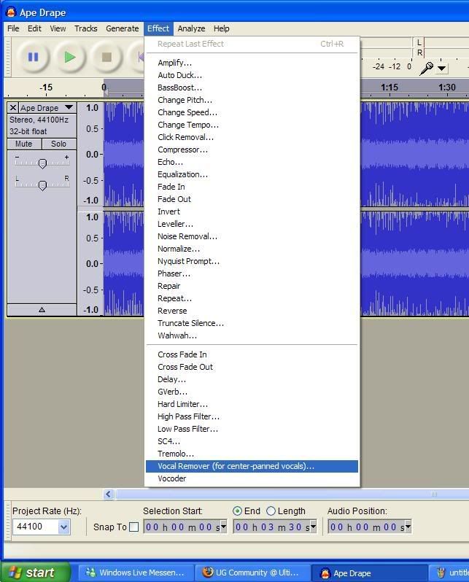Open the Compressor effect

(x=252, y=150)
